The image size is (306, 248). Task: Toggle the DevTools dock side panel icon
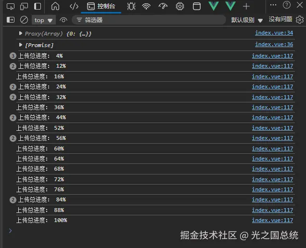tap(38, 6)
